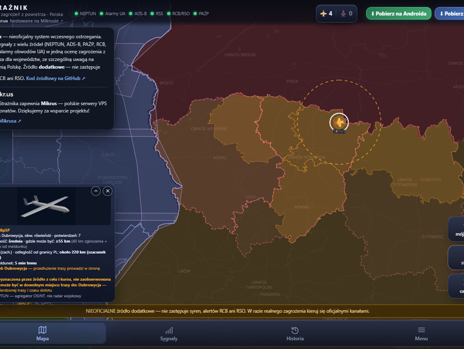Click the LWÓW city label on map
Image resolution: width=464 pixels, height=349 pixels.
(x=184, y=271)
